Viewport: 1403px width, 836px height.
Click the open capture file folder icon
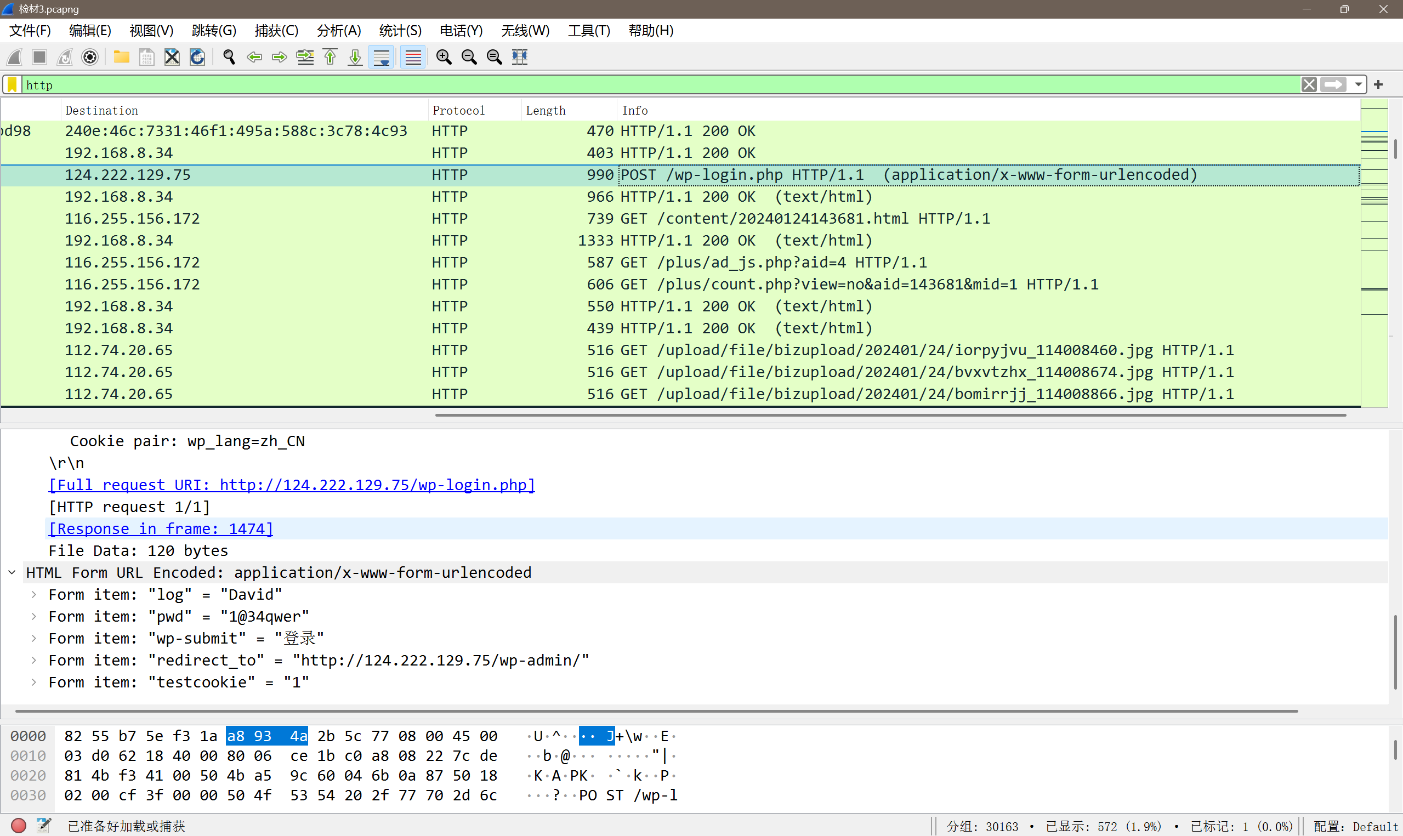(x=121, y=57)
